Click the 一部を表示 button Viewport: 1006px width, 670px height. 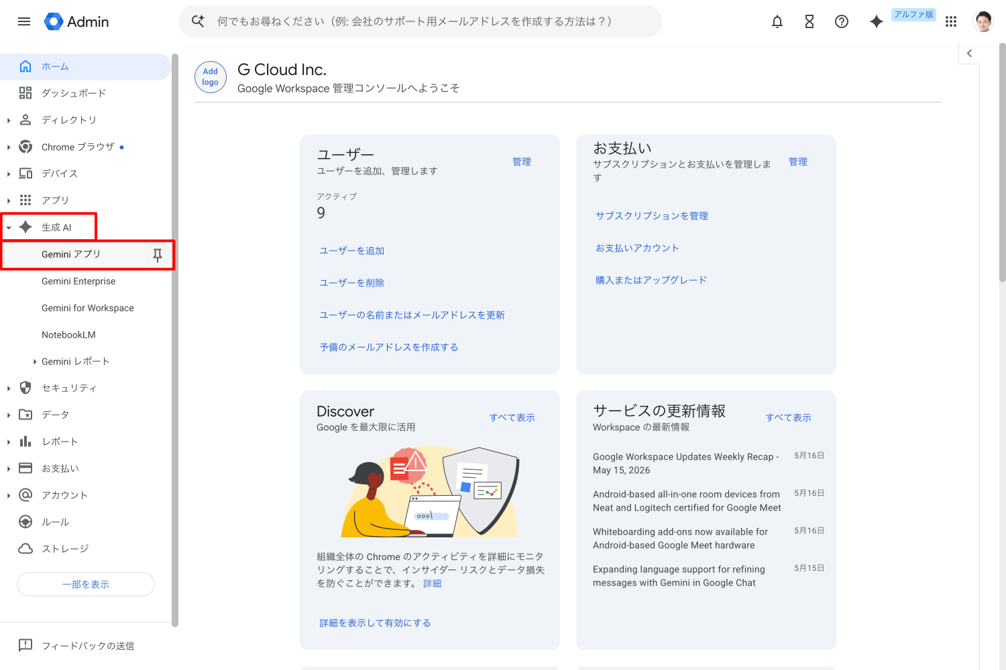pos(86,584)
